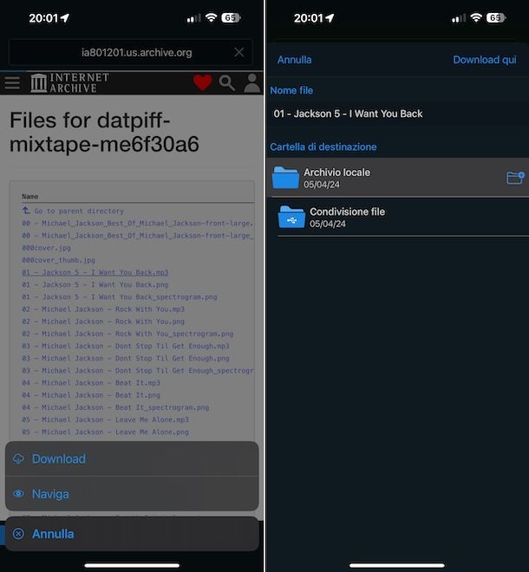Open 04 Beat It_spectrogram.png link
The width and height of the screenshot is (529, 572).
coord(115,407)
